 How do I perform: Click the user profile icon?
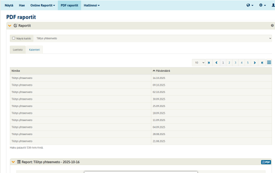click(273, 5)
